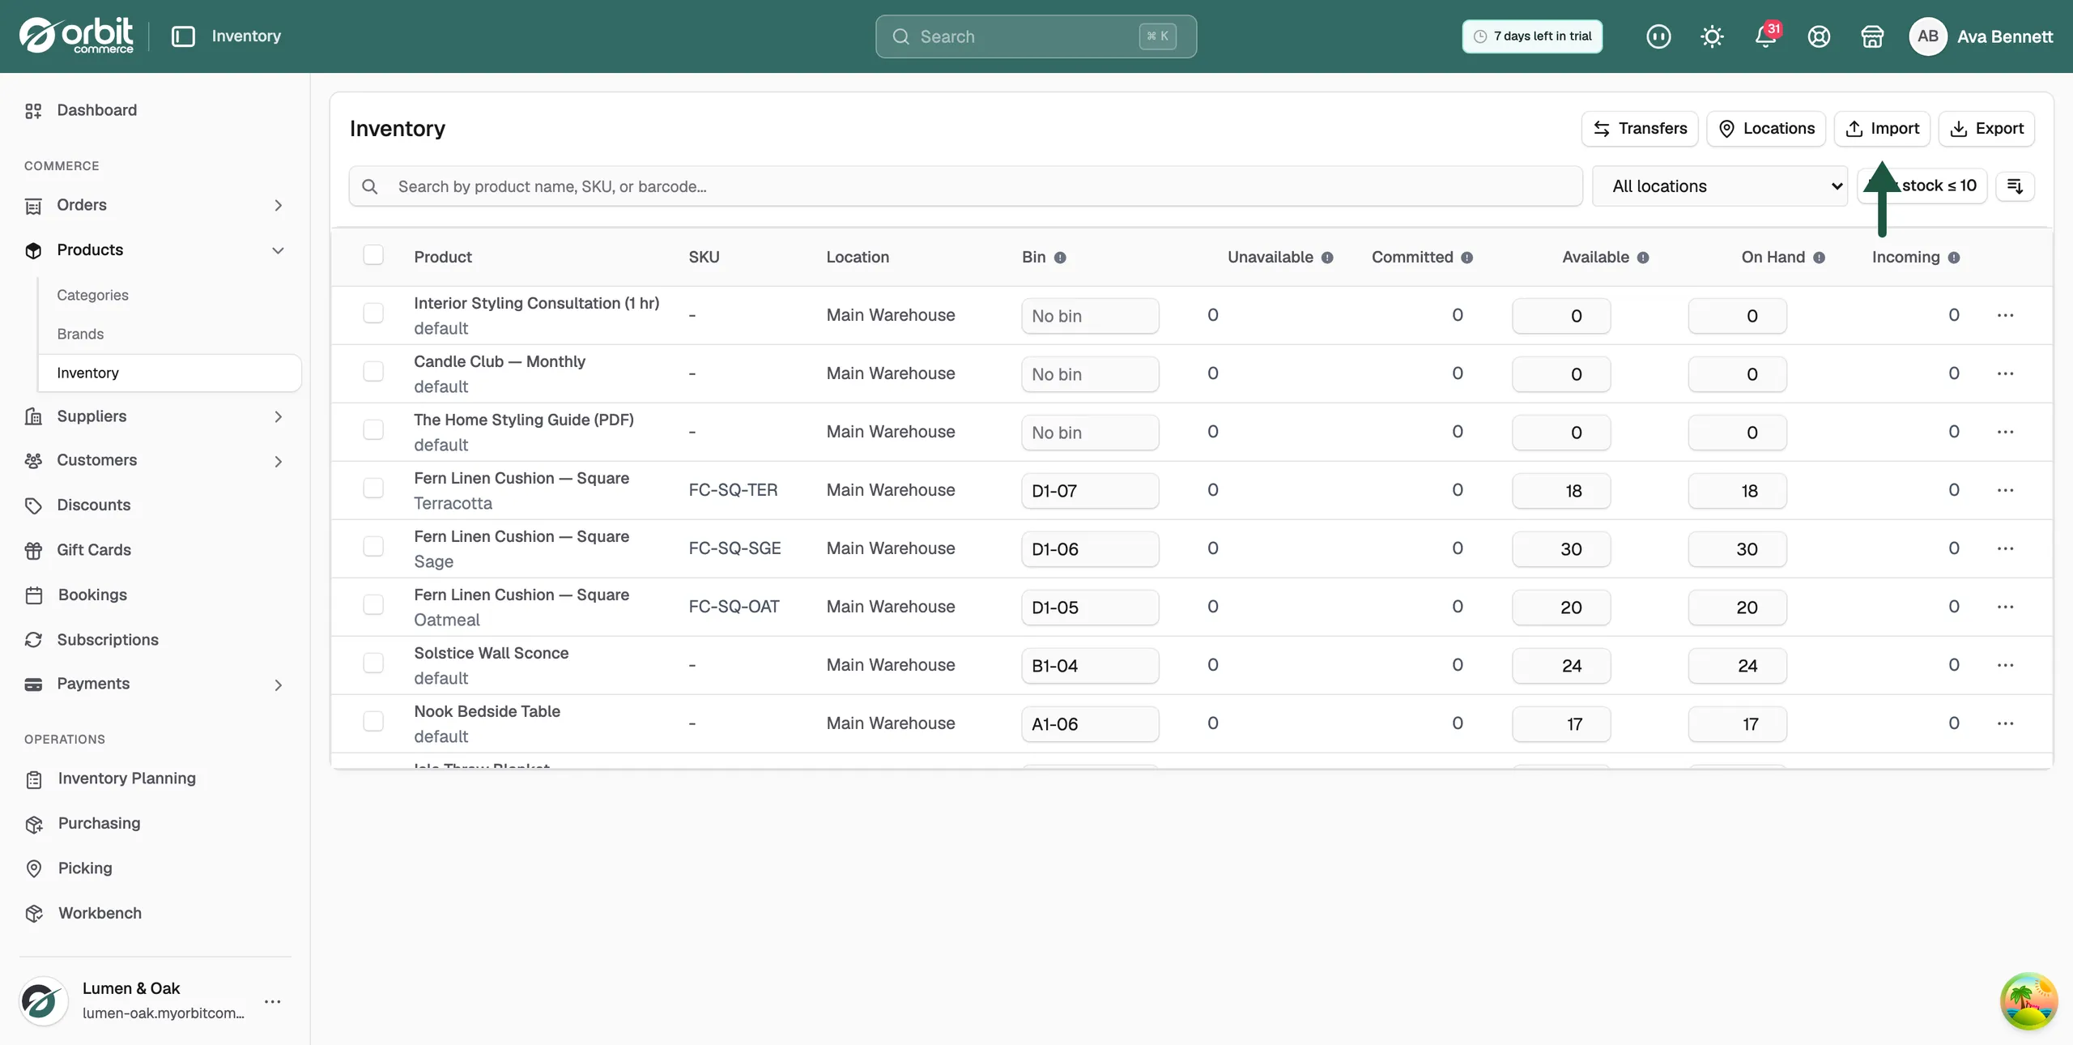
Task: Show On Hand column info icon
Action: click(x=1820, y=258)
